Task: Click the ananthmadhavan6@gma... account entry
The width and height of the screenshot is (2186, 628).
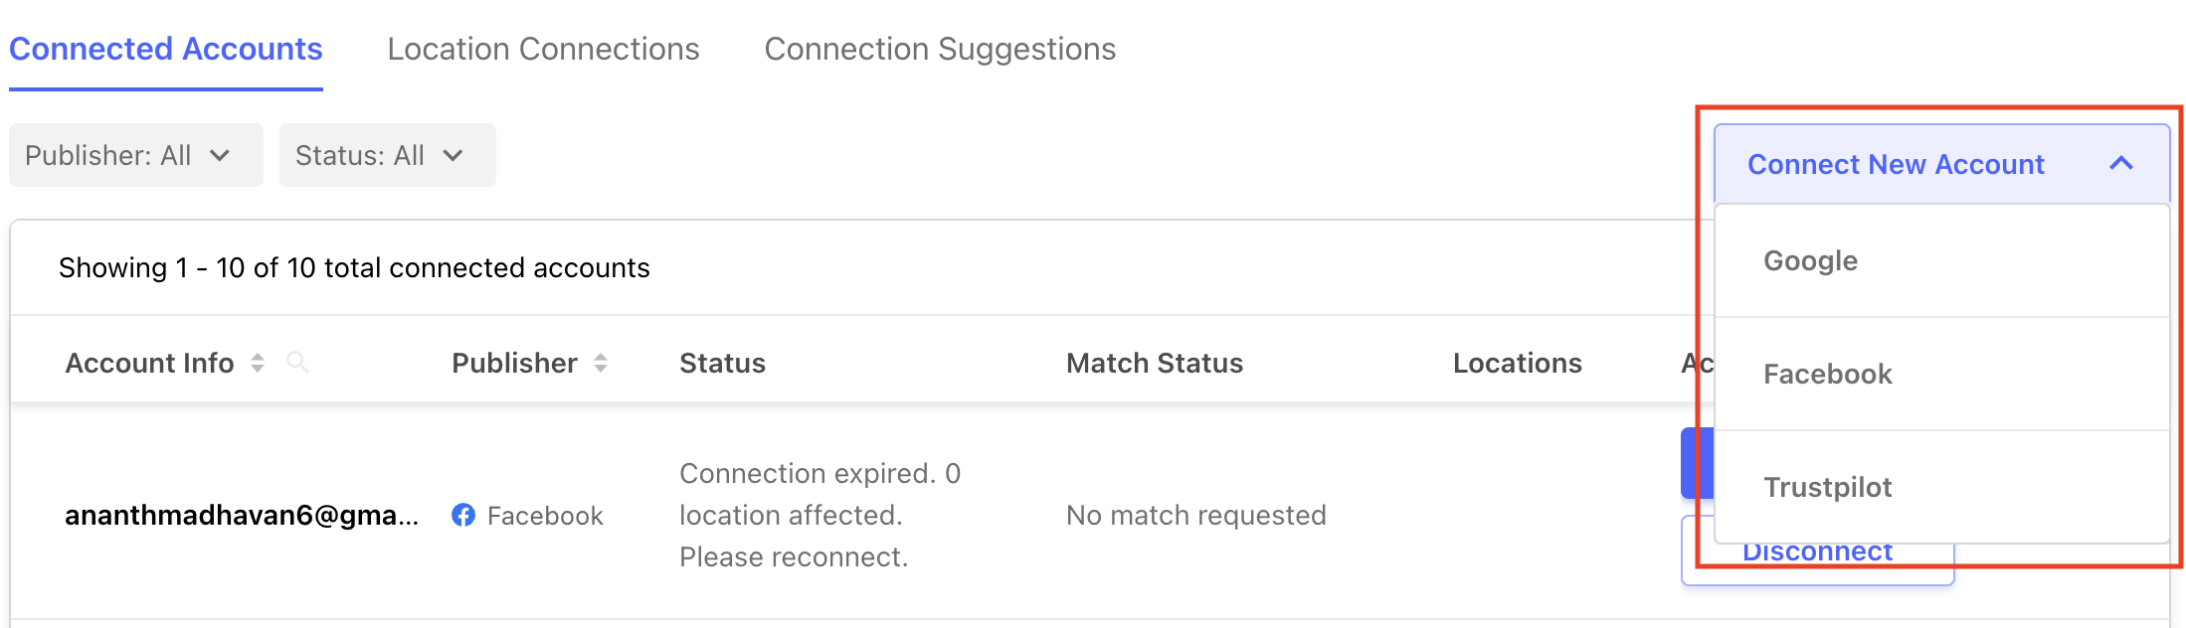Action: (242, 515)
